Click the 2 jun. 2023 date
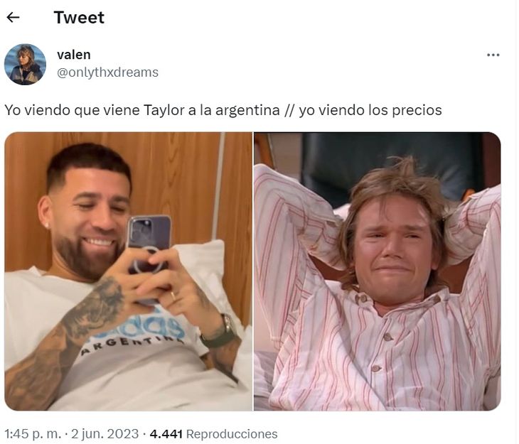The width and height of the screenshot is (519, 444). 105,434
